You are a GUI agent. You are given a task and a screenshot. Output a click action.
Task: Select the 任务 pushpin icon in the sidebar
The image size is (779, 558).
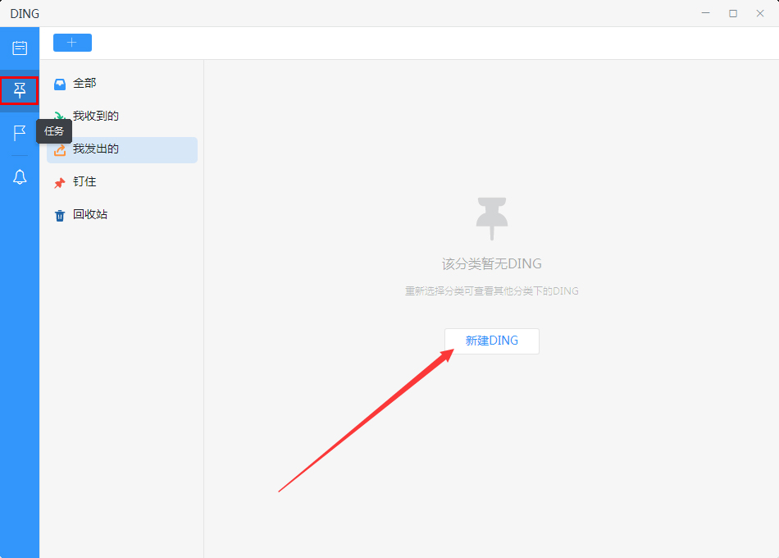19,90
